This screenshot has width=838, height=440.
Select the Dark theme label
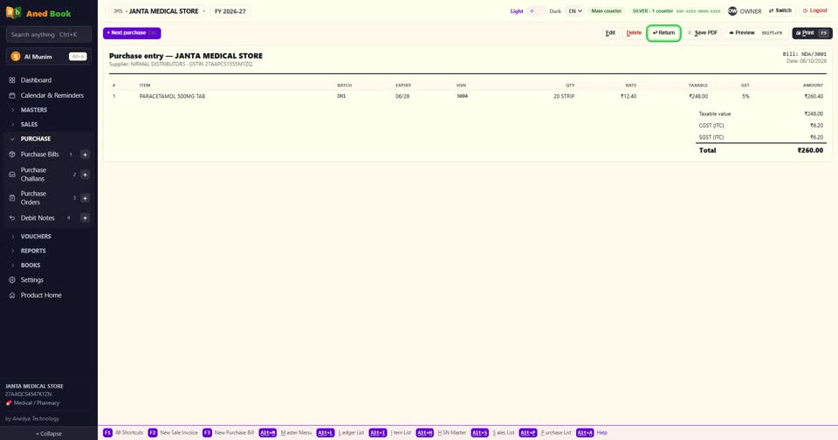(x=555, y=11)
